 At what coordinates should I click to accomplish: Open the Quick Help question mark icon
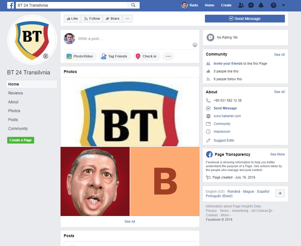pyautogui.click(x=273, y=5)
